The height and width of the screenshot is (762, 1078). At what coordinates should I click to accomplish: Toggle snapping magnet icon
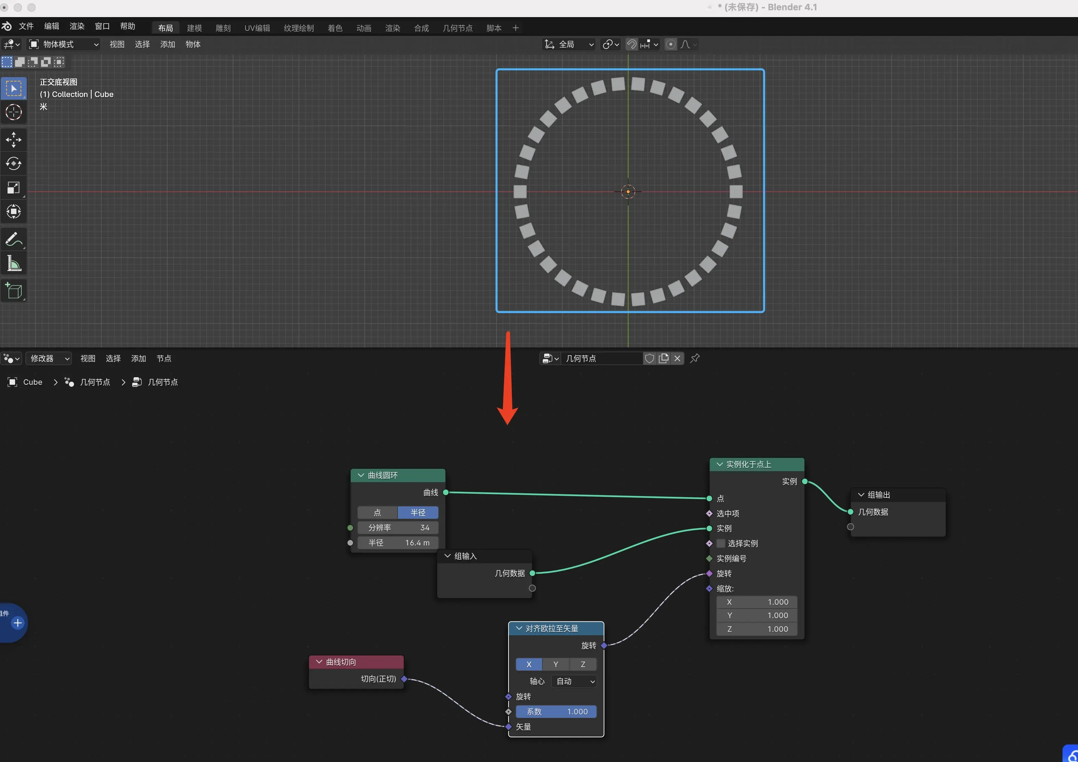[632, 44]
